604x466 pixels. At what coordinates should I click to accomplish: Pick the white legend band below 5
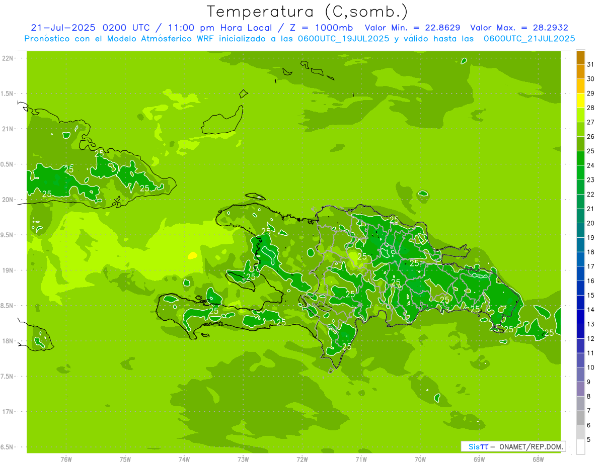pos(580,447)
